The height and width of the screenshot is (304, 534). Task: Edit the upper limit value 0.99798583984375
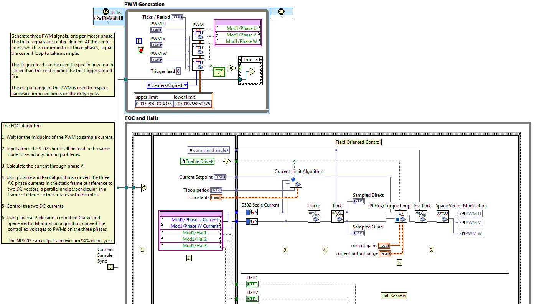pyautogui.click(x=154, y=104)
